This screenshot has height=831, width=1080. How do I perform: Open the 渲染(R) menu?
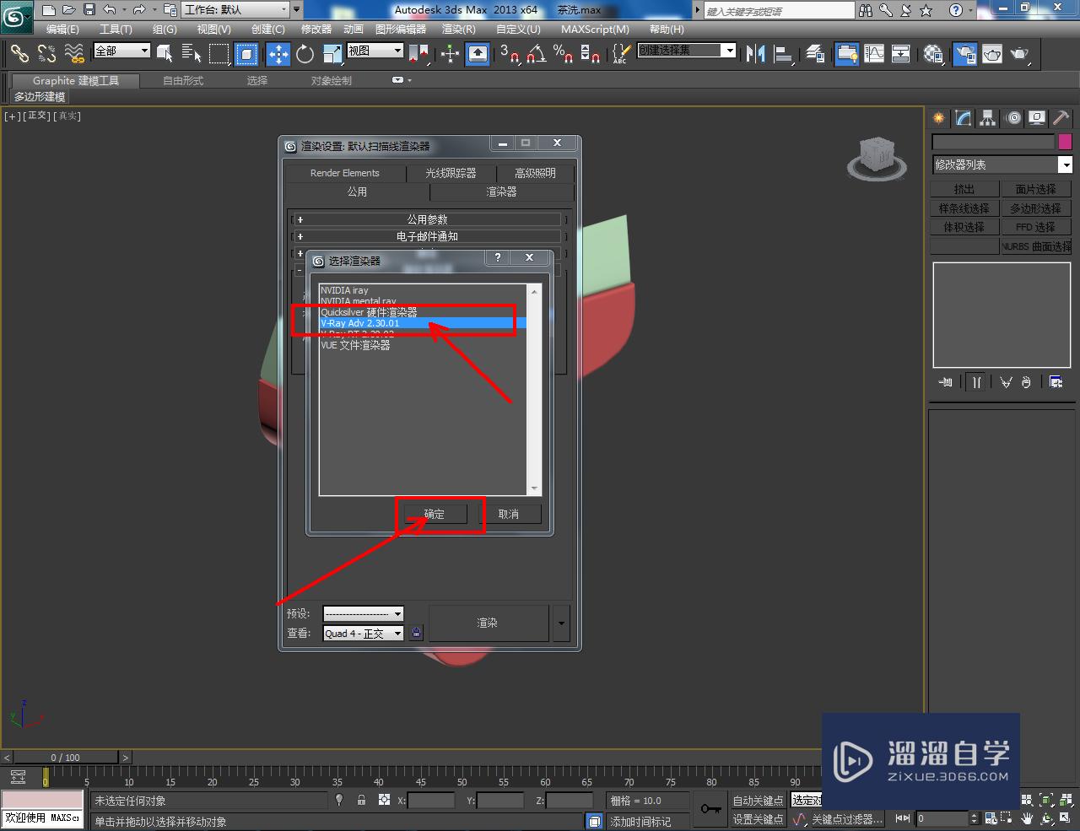(x=459, y=30)
